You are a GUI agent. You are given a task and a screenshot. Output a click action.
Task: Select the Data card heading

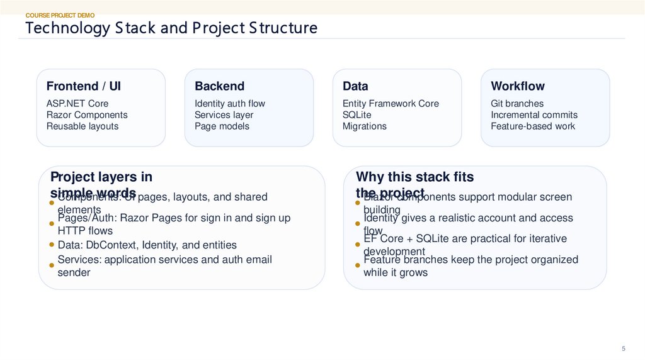point(355,86)
